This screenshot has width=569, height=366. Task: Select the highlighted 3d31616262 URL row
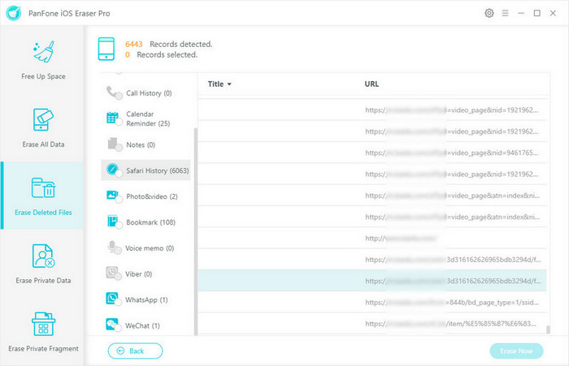point(372,281)
